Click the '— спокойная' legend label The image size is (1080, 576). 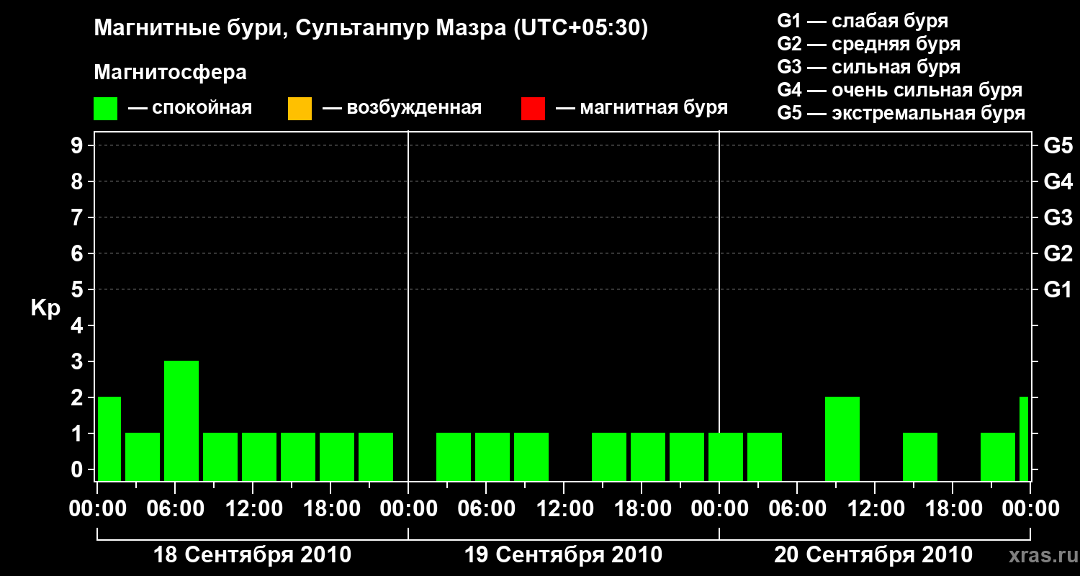coord(190,109)
